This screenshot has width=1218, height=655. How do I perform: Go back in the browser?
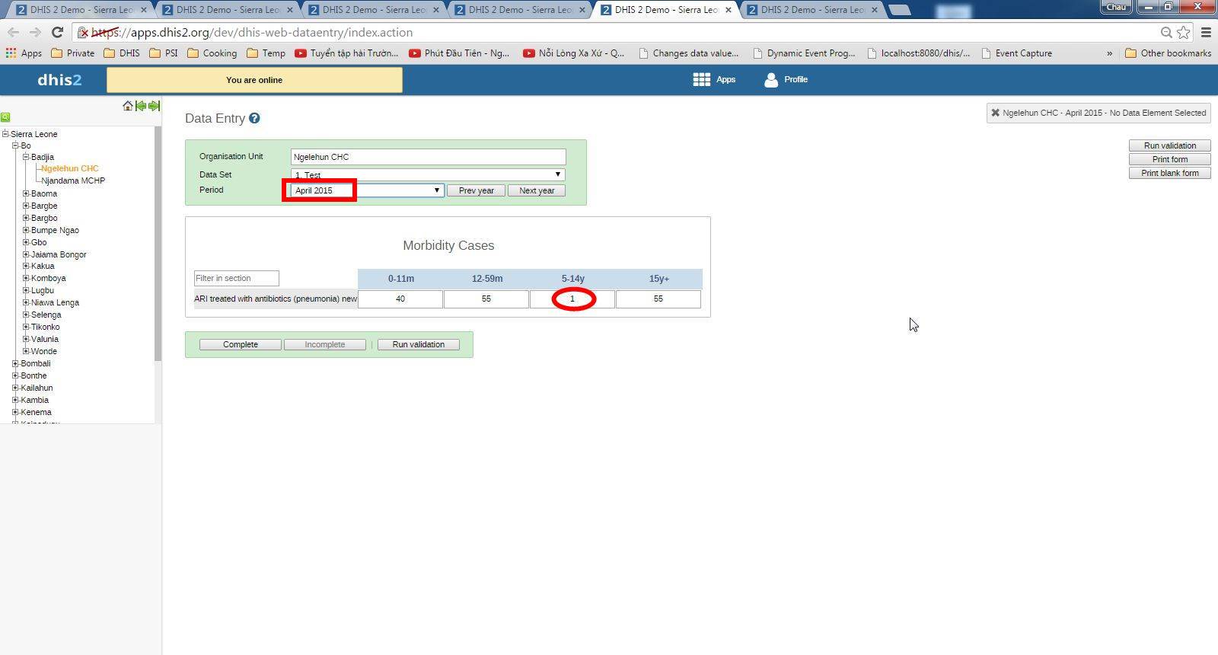[x=13, y=32]
